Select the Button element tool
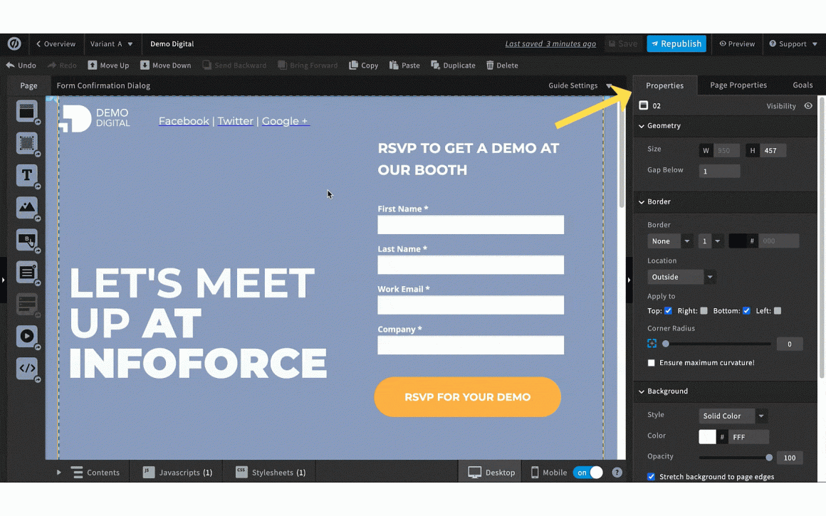Image resolution: width=826 pixels, height=516 pixels. coord(26,240)
